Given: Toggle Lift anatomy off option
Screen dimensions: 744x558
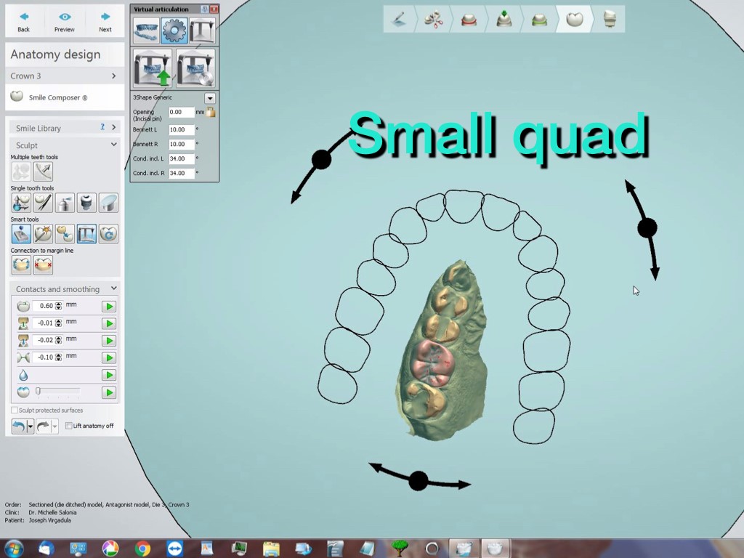Looking at the screenshot, I should (69, 426).
